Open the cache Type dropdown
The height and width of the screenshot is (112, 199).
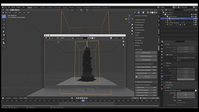(x=186, y=100)
